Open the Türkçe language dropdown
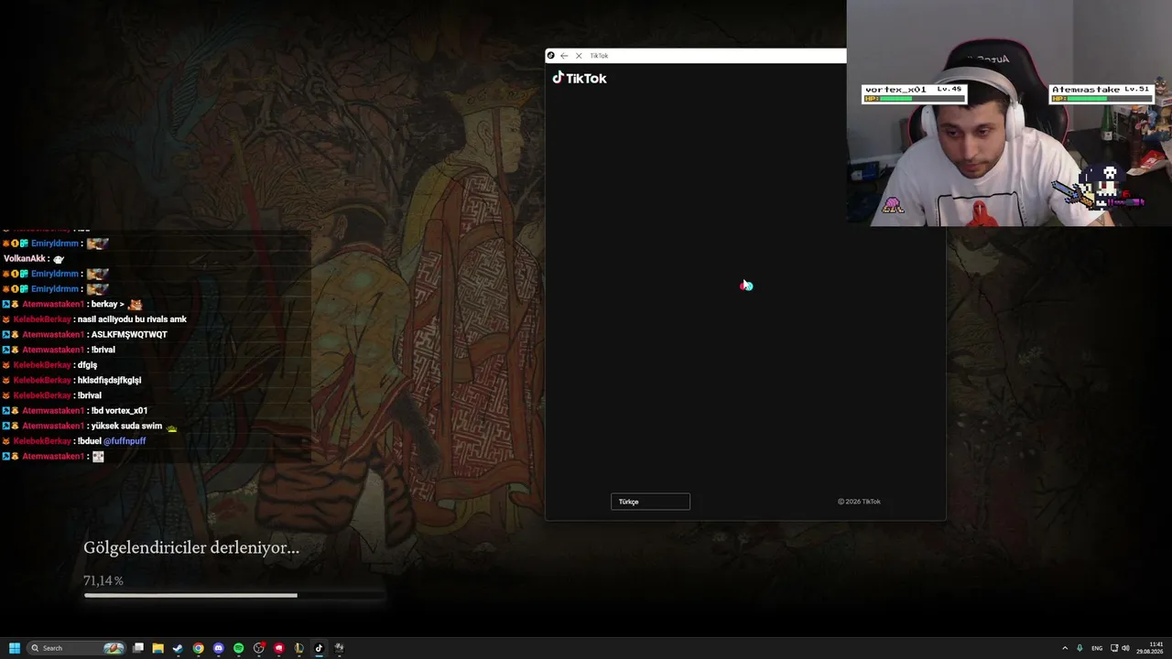This screenshot has height=659, width=1172. (x=650, y=502)
